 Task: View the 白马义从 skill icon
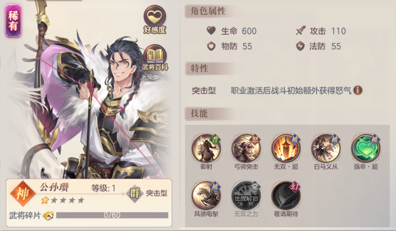(326, 148)
